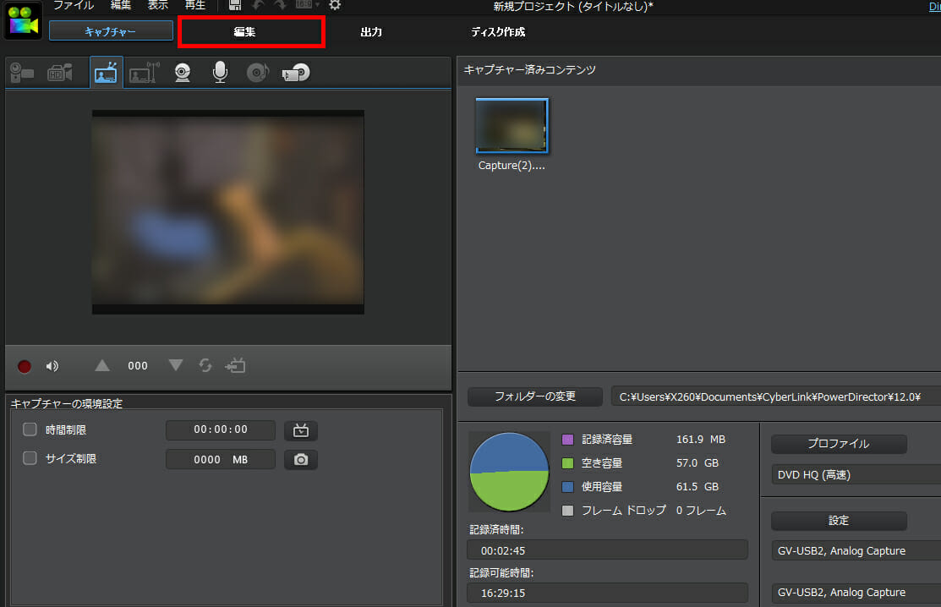The height and width of the screenshot is (607, 941).
Task: Choose the TV signal capture icon
Action: click(x=107, y=74)
